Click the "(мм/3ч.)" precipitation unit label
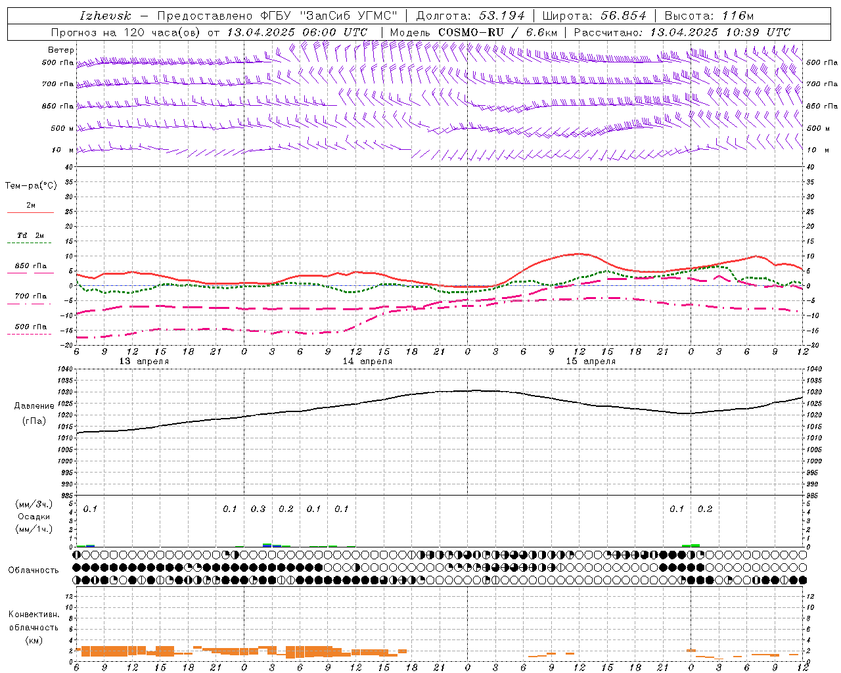Image resolution: width=841 pixels, height=673 pixels. point(34,505)
